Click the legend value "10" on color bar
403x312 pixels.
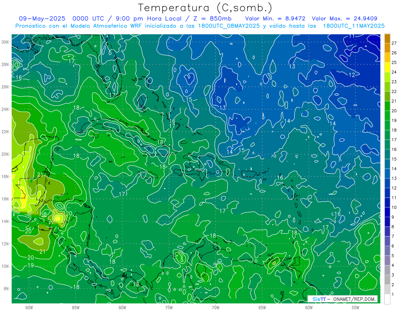394,207
